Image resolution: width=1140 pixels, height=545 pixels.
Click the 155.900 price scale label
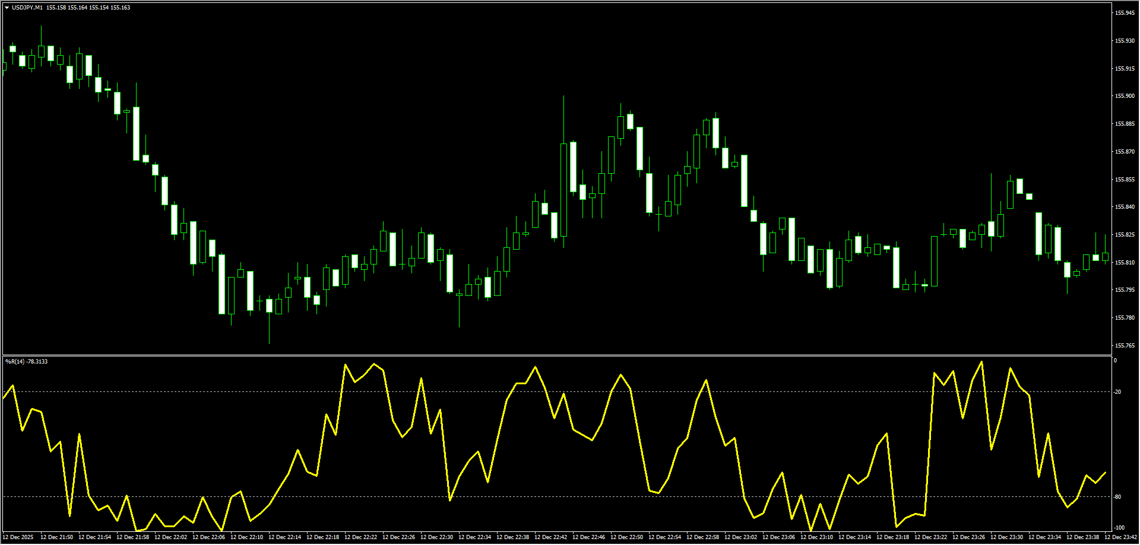point(1125,96)
